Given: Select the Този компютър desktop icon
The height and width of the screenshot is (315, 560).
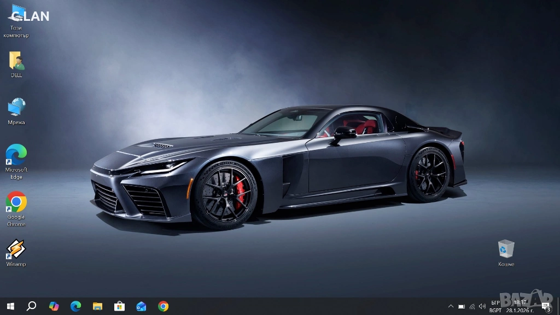Looking at the screenshot, I should (x=16, y=16).
